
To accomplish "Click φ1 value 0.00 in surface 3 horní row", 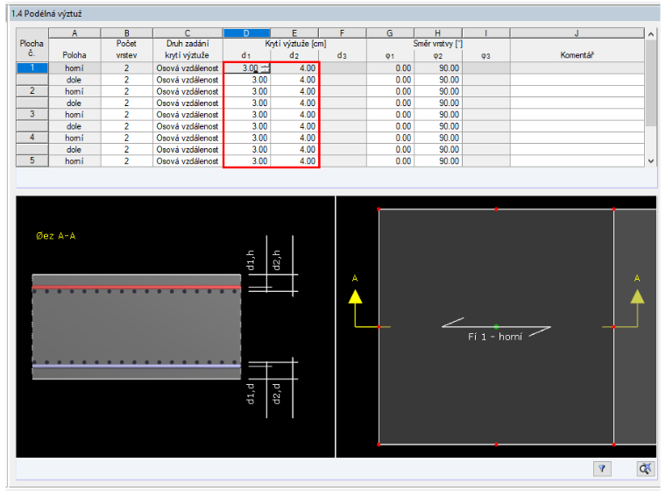I will [390, 114].
